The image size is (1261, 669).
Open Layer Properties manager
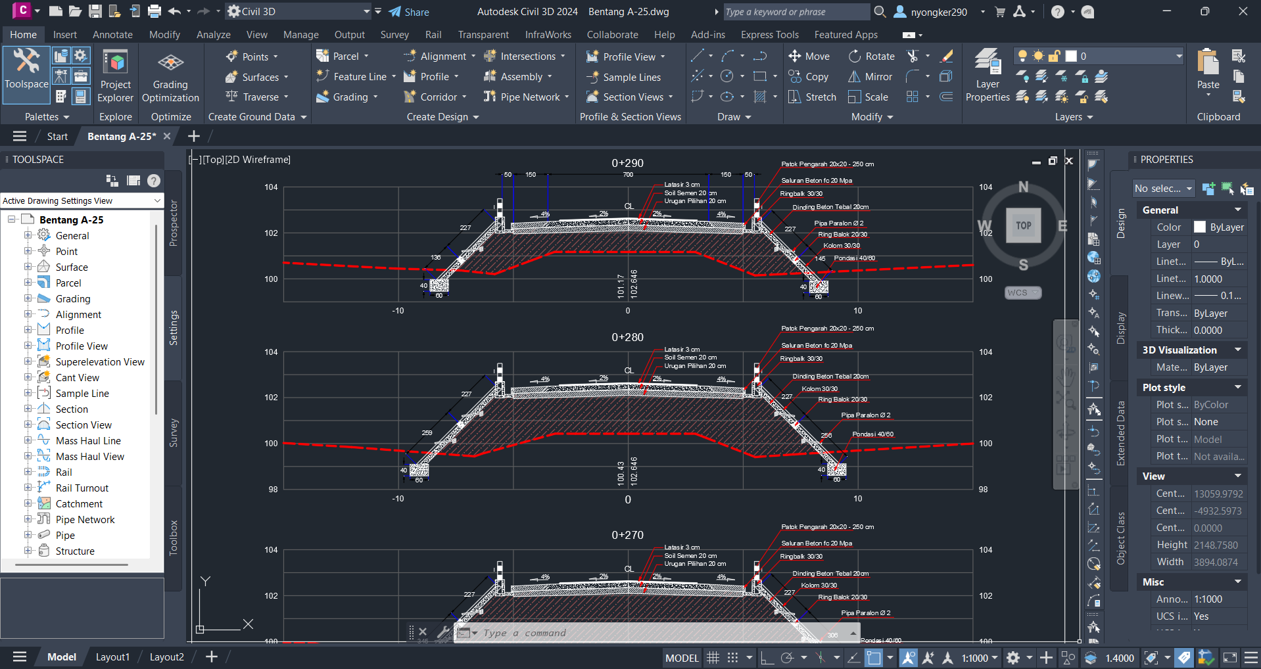(x=987, y=76)
